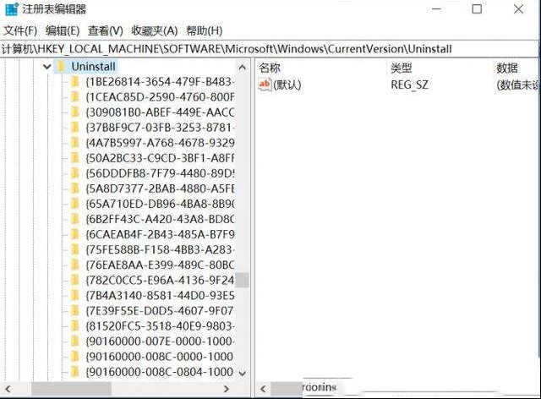
Task: Open the 收藏夹(A) menu
Action: coord(154,31)
